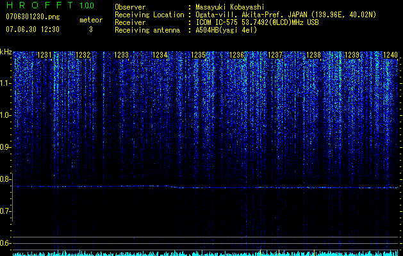Click time marker 1234
The height and width of the screenshot is (256, 403).
160,55
